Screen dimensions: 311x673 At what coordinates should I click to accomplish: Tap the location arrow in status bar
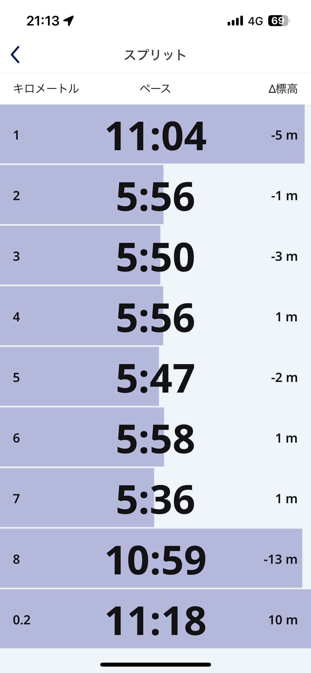point(69,21)
